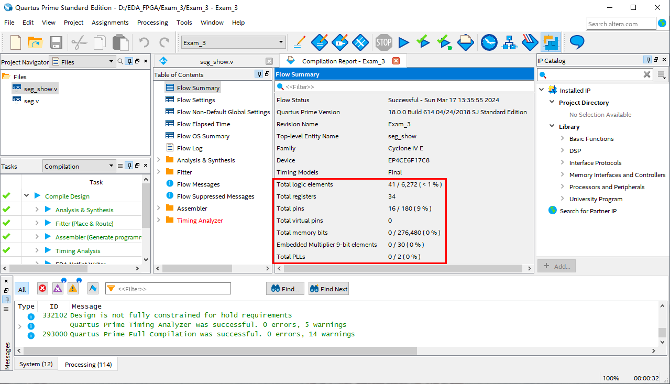Click the Redo arrow icon
The height and width of the screenshot is (384, 670).
pos(164,42)
